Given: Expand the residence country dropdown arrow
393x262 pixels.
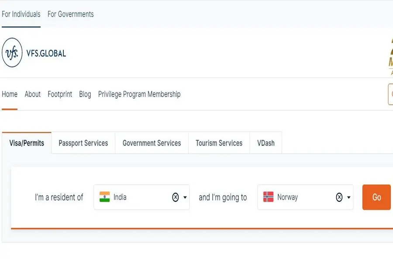Looking at the screenshot, I should 185,197.
